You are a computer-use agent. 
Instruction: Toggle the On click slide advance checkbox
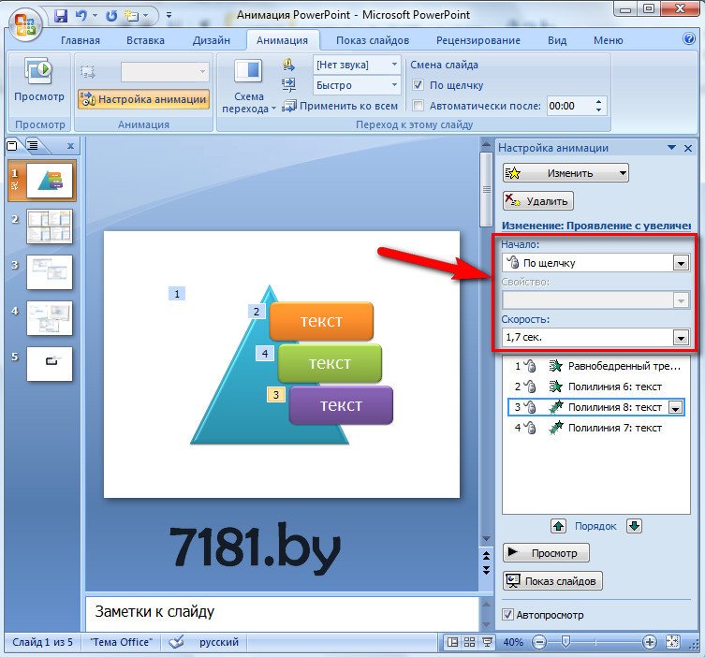pyautogui.click(x=418, y=85)
